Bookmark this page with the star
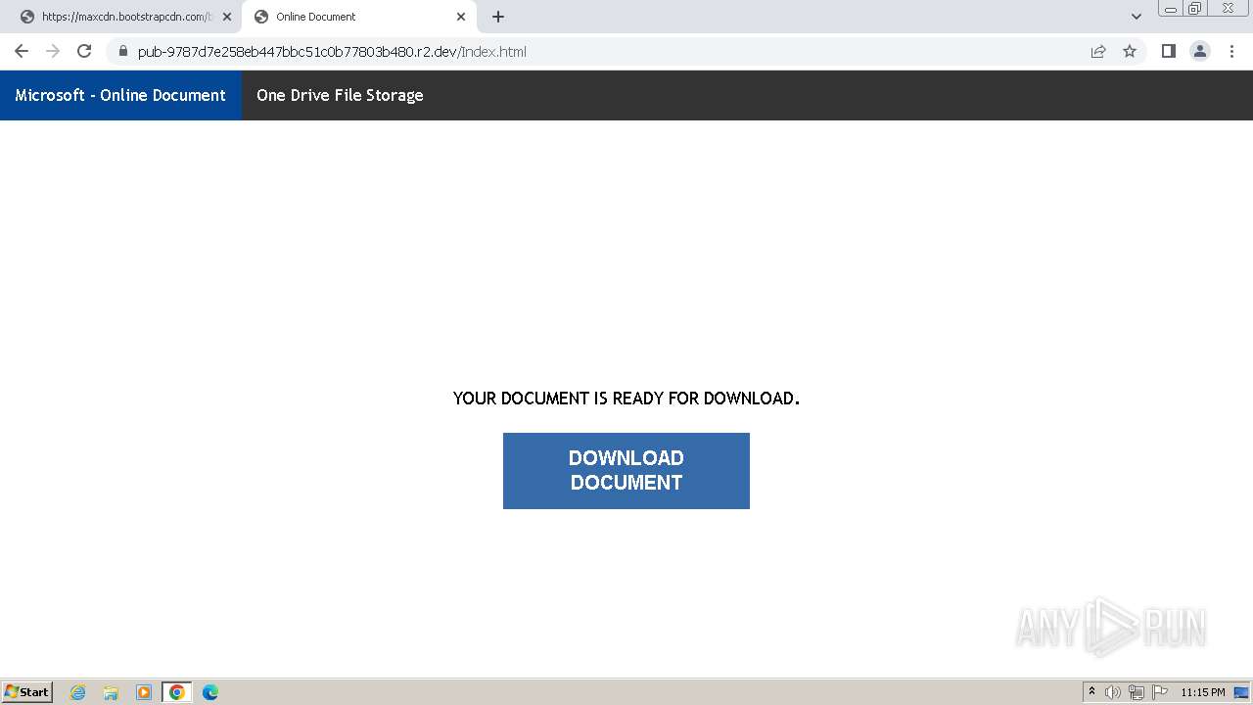 pyautogui.click(x=1130, y=51)
